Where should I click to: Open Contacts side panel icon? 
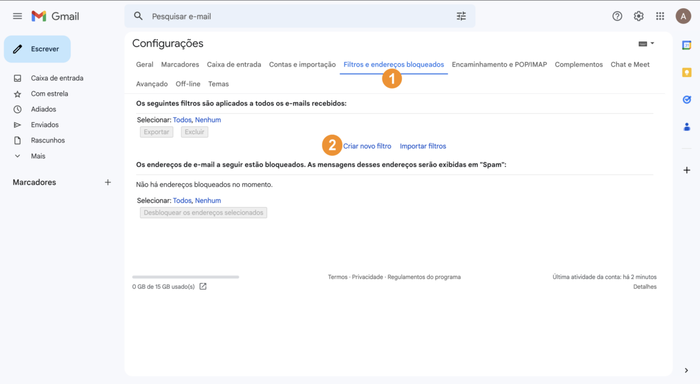point(687,127)
